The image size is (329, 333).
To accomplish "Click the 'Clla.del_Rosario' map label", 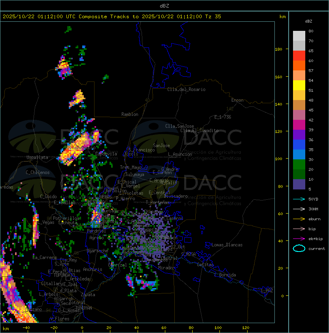I will coord(186,89).
